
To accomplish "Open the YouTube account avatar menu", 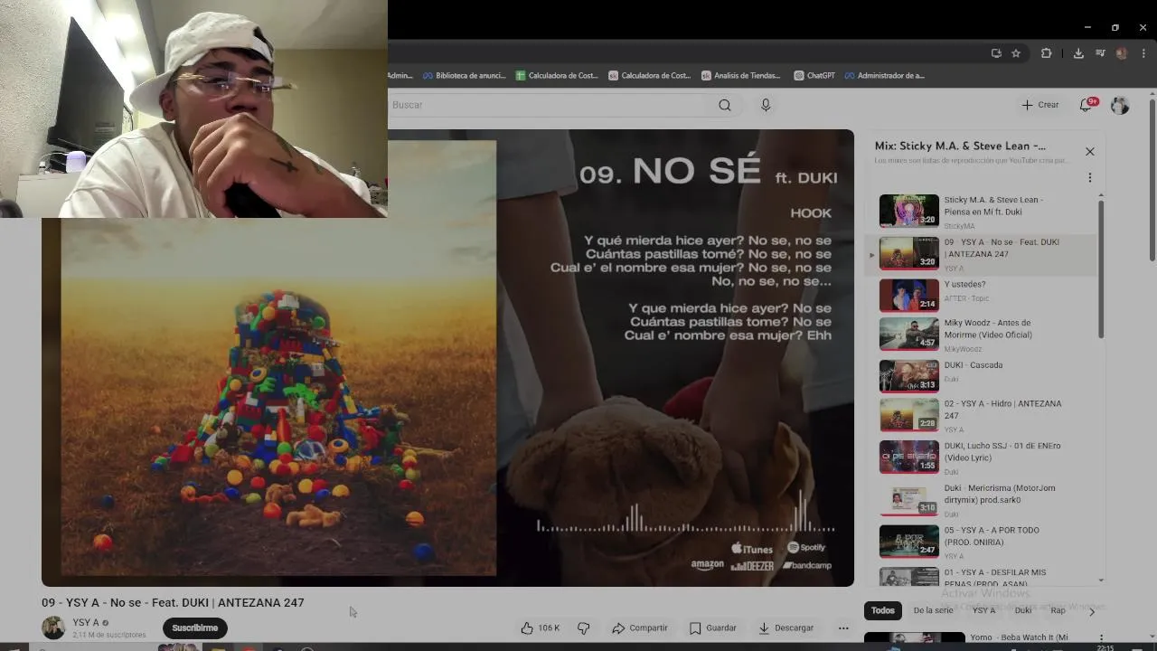I will click(1120, 105).
